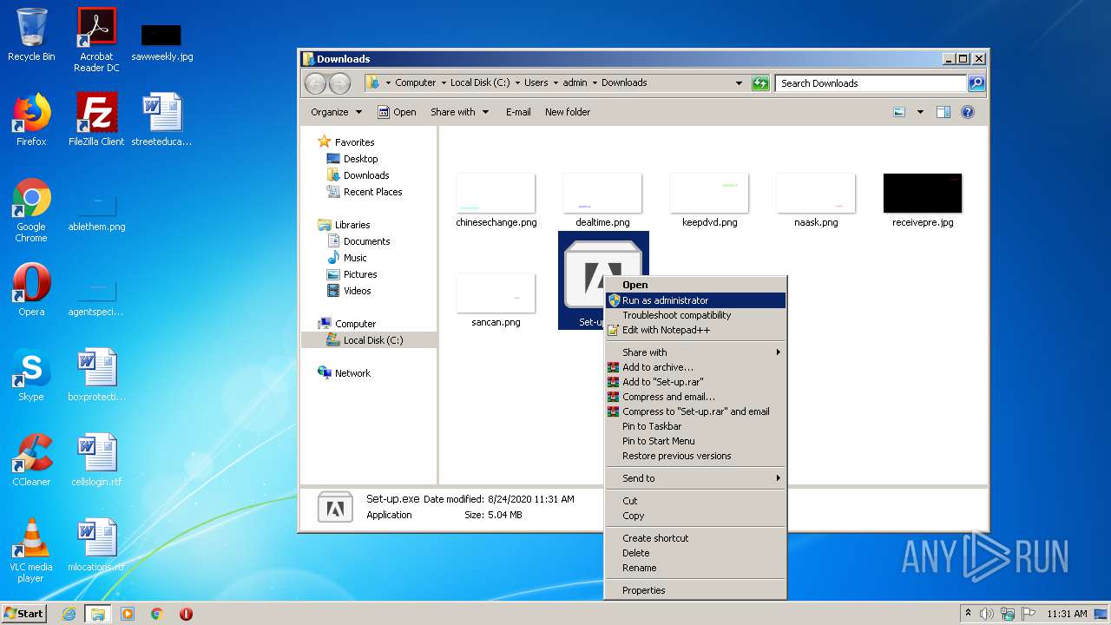Open Properties from context menu

coord(695,590)
